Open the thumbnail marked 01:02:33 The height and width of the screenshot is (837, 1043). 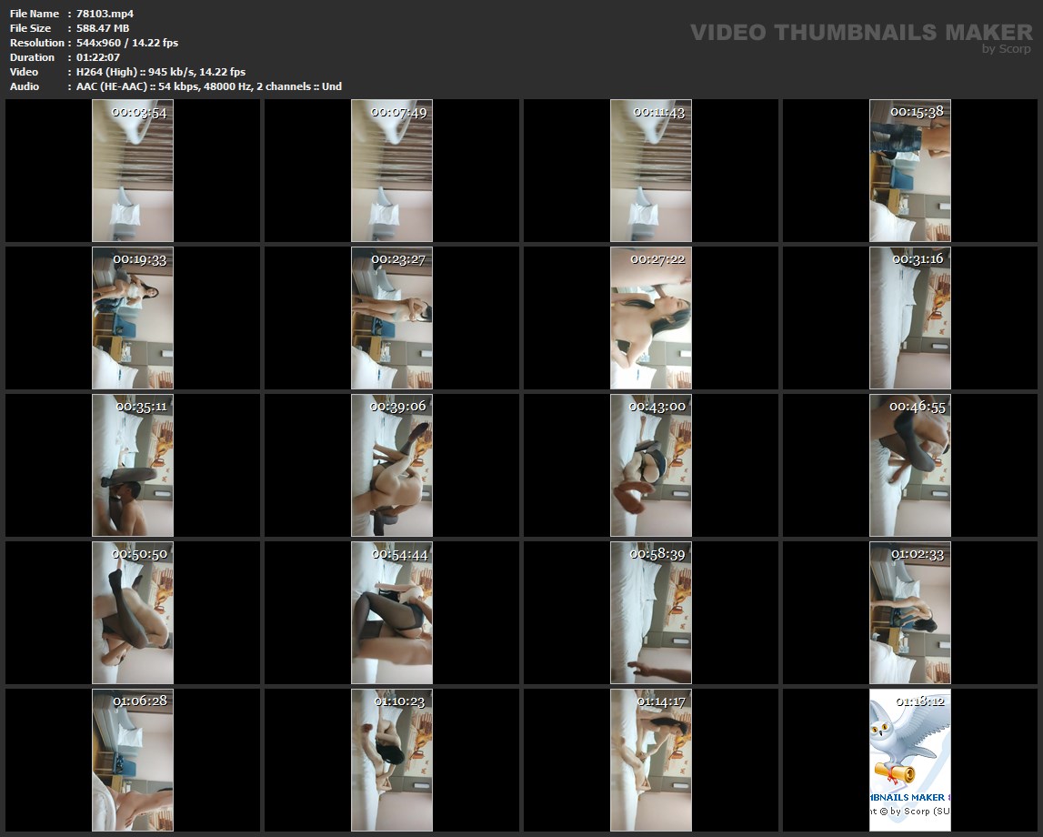pos(910,615)
